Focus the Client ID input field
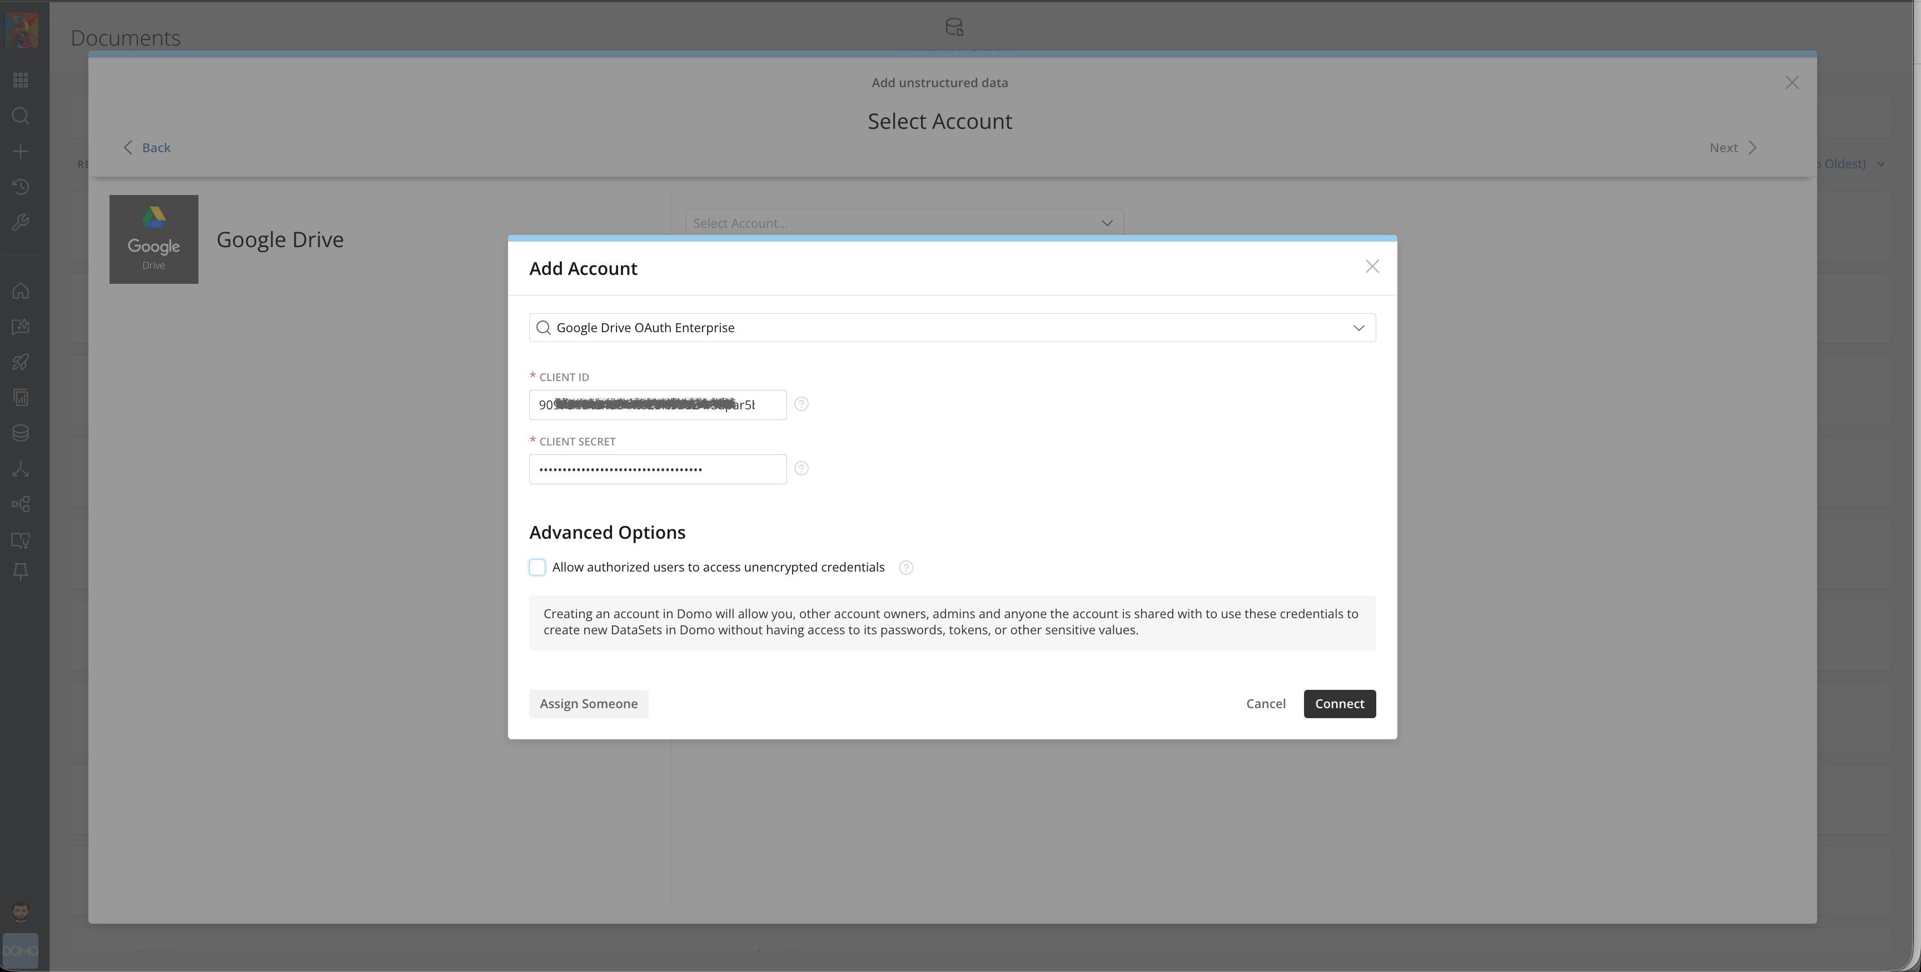 tap(658, 405)
